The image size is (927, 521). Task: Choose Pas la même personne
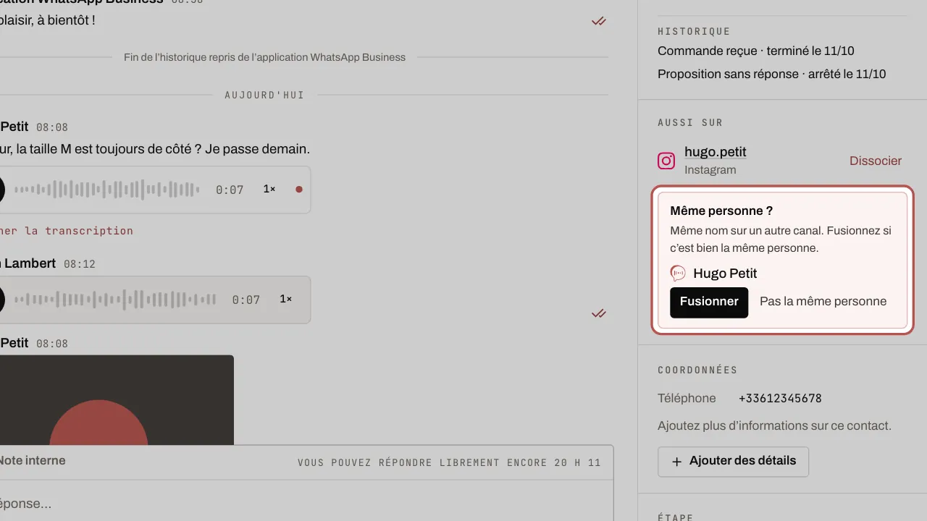823,302
